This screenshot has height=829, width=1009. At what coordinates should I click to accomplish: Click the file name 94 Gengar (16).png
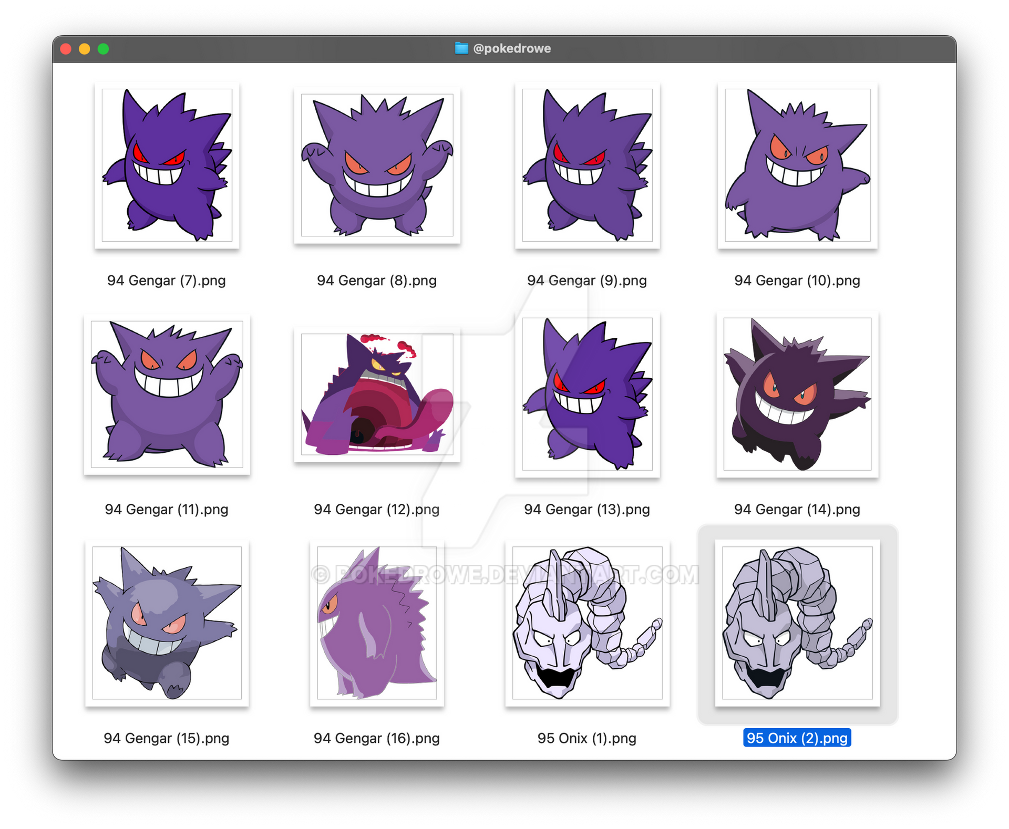click(377, 739)
